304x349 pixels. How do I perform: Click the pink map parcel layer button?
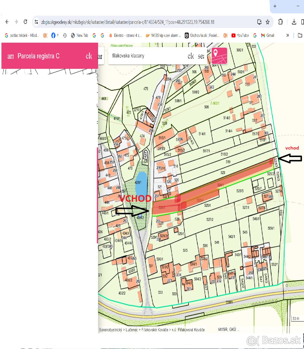[219, 56]
